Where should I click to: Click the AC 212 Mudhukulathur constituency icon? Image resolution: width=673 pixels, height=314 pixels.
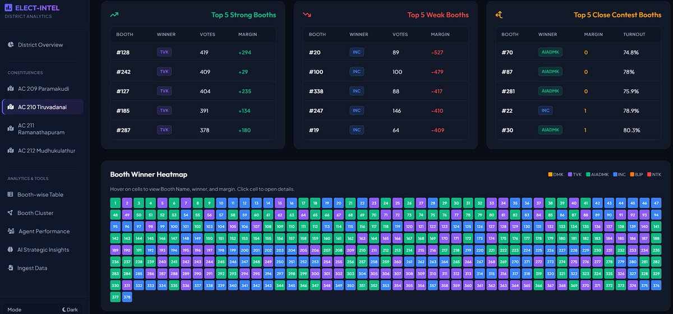click(x=11, y=150)
